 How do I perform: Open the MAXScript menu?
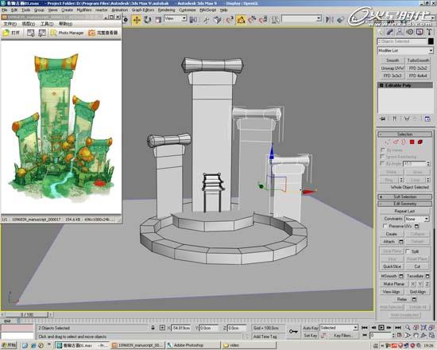[208, 10]
